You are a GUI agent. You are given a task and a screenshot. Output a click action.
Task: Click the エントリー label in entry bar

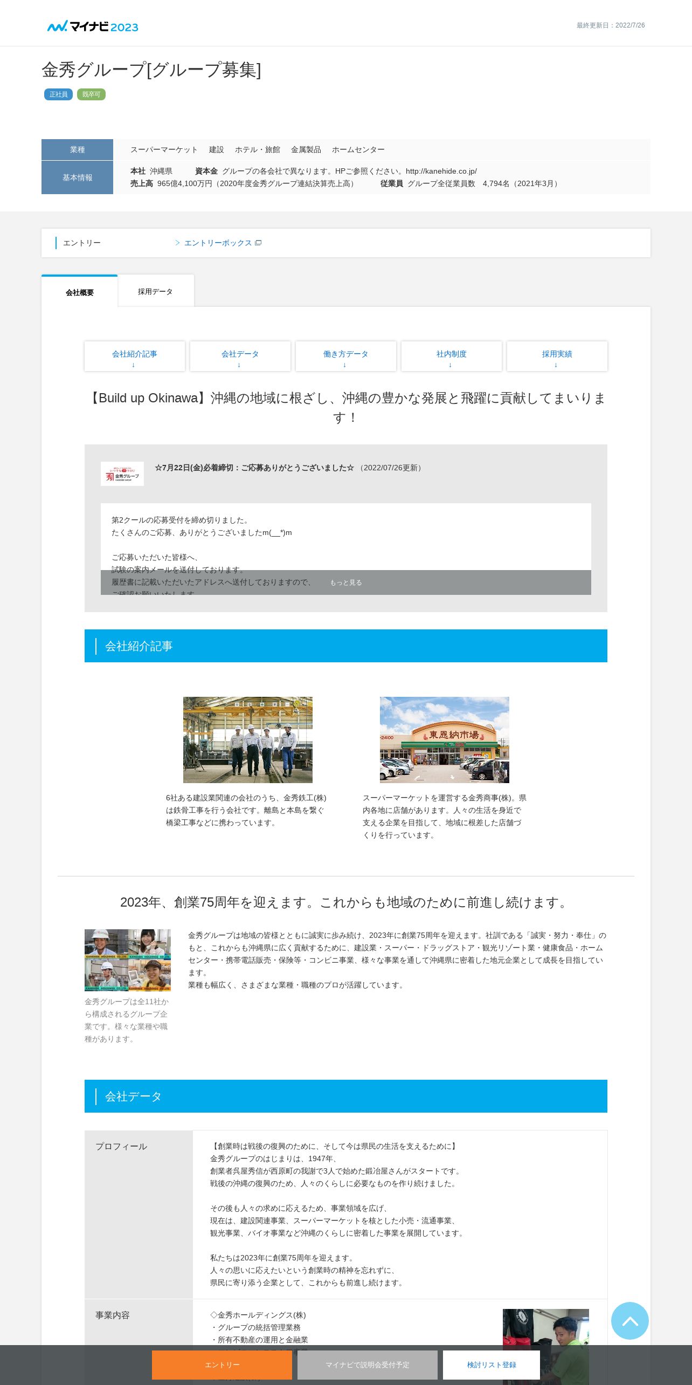click(x=82, y=243)
